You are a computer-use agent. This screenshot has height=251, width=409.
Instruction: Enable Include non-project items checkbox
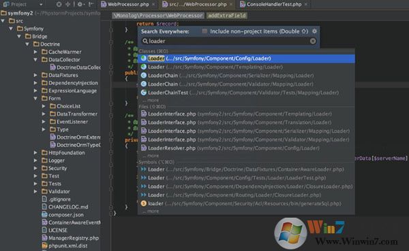click(204, 31)
